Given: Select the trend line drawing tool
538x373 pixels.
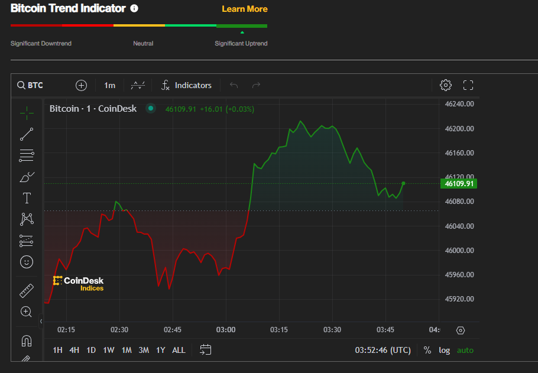Looking at the screenshot, I should tap(27, 134).
